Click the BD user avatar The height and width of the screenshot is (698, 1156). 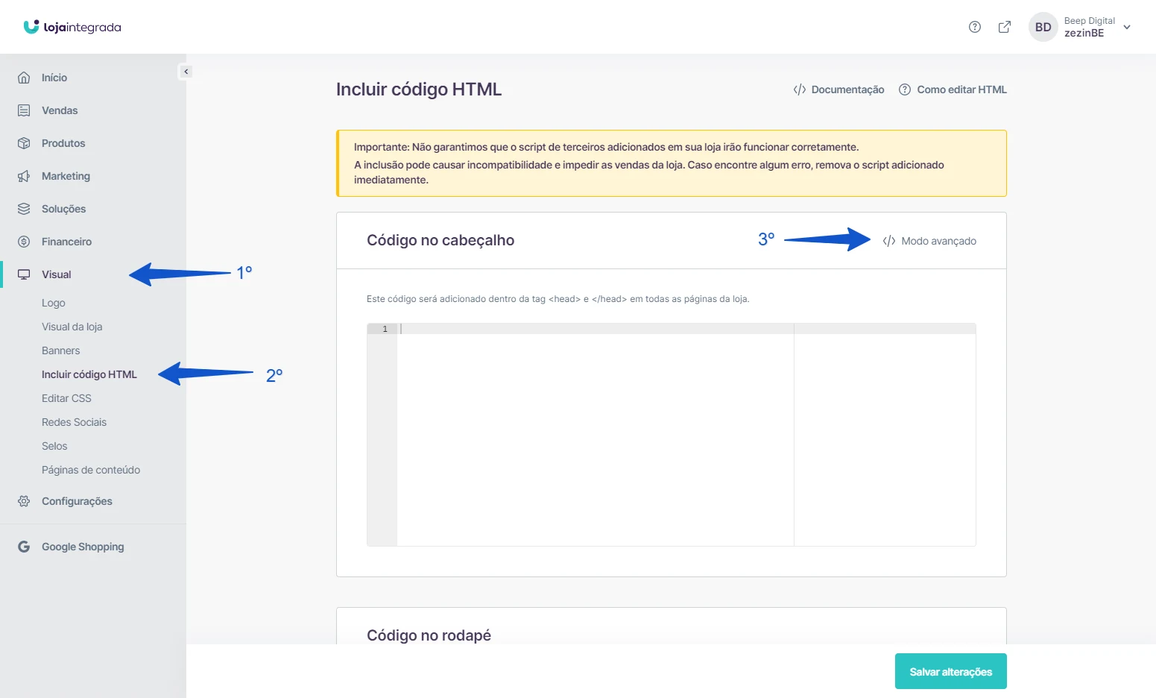[1043, 27]
